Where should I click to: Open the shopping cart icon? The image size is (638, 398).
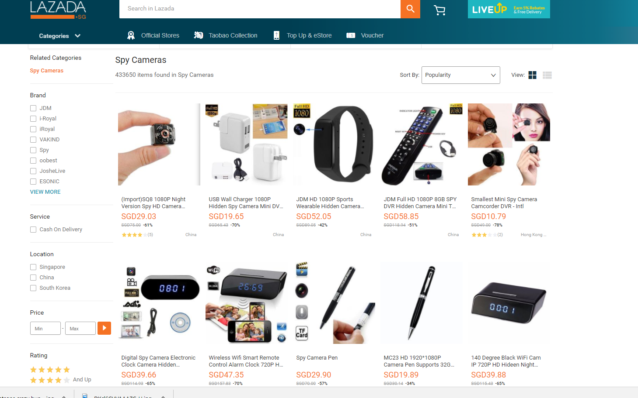pos(439,10)
